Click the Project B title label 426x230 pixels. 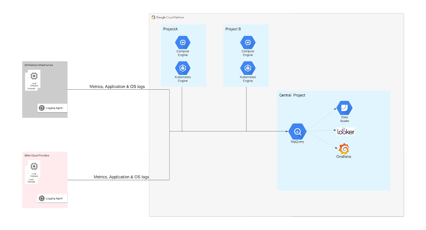click(233, 29)
